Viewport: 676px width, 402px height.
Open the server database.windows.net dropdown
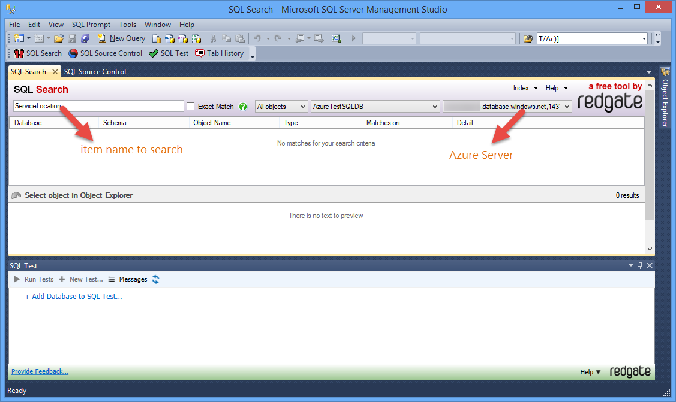tap(507, 106)
